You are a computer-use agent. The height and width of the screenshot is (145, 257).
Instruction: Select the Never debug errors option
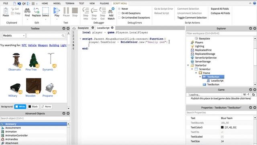click(119, 9)
